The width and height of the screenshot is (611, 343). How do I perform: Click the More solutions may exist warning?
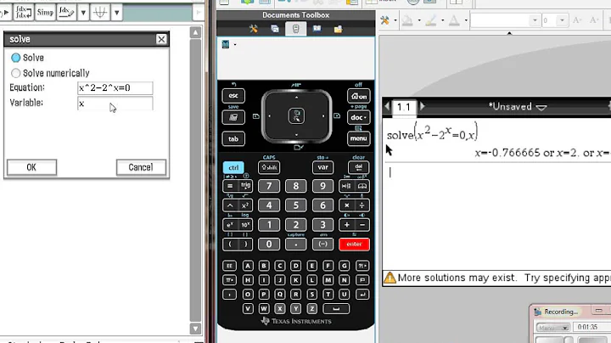point(496,278)
